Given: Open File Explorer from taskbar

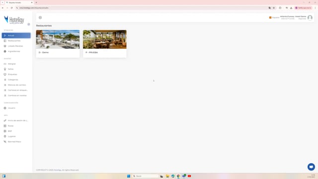Looking at the screenshot, I should pos(167,176).
